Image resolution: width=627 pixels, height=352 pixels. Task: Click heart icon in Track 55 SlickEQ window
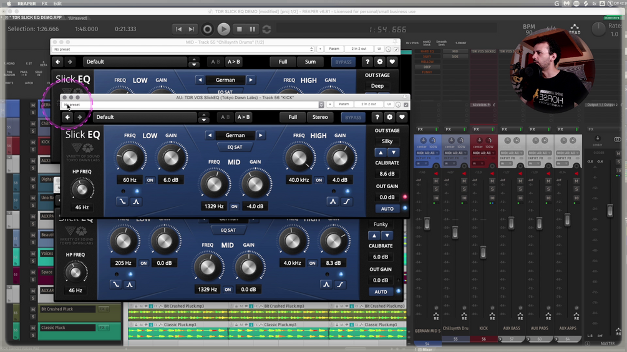392,62
